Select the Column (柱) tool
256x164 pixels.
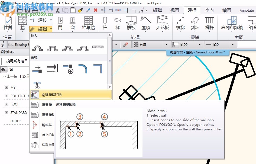(105, 24)
